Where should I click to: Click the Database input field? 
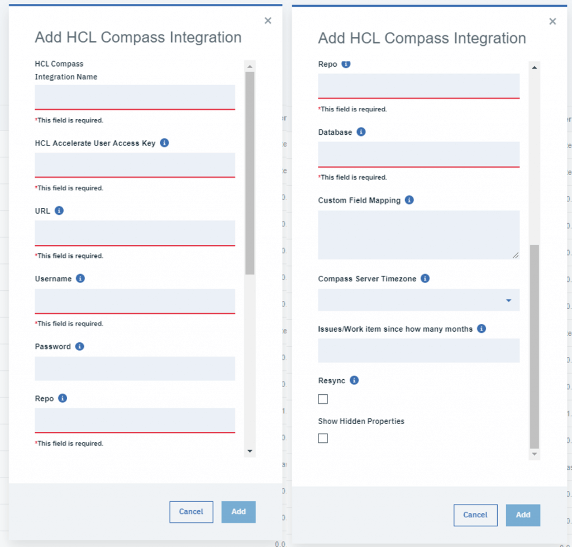click(x=419, y=154)
